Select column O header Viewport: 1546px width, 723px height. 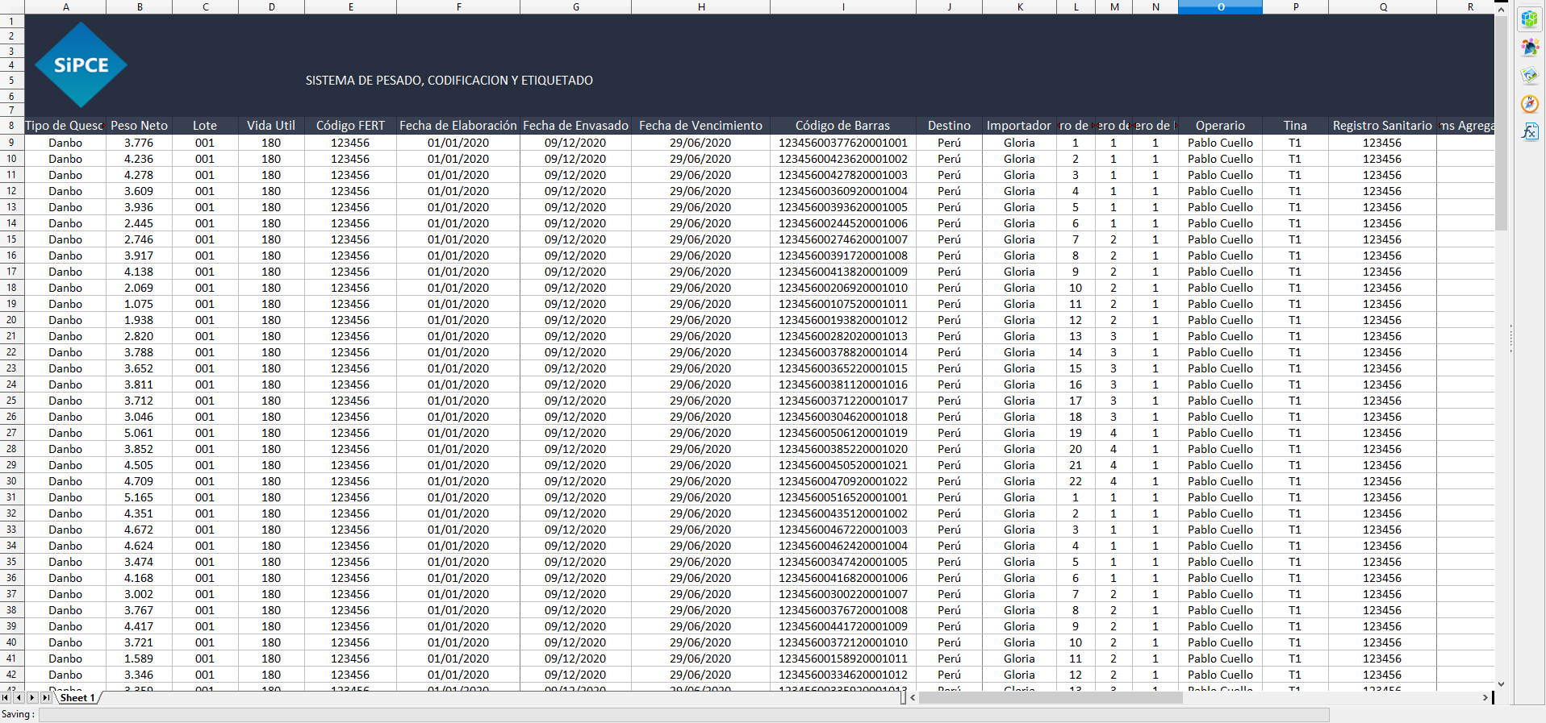pyautogui.click(x=1220, y=6)
